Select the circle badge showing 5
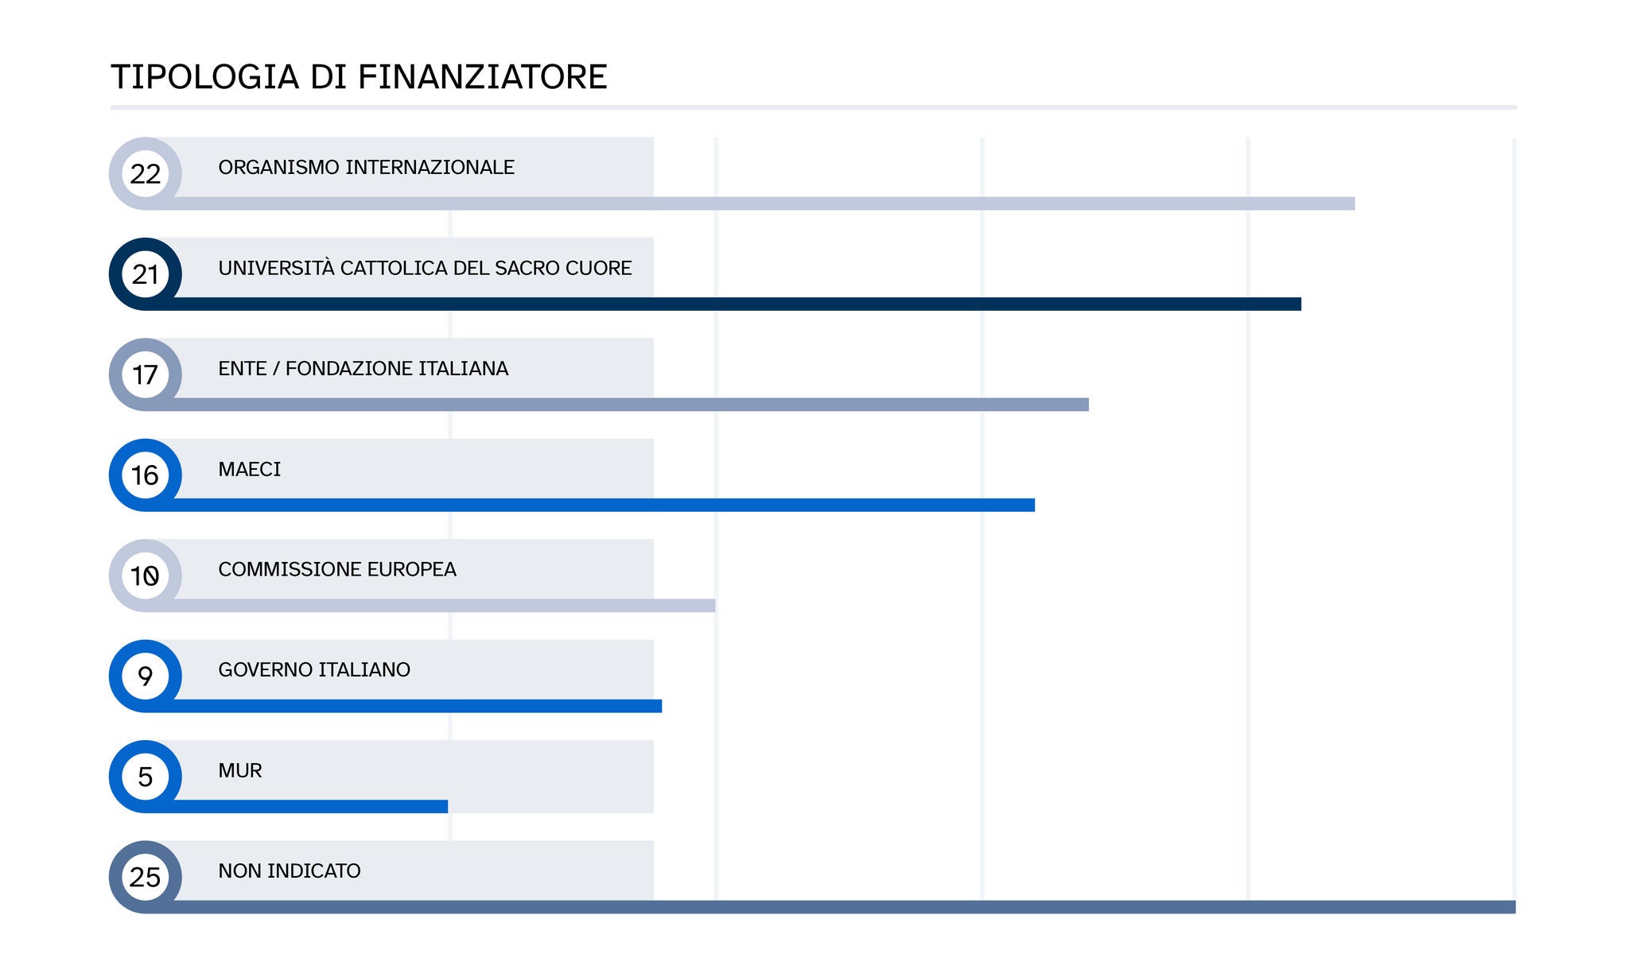The height and width of the screenshot is (977, 1629). pos(146,777)
